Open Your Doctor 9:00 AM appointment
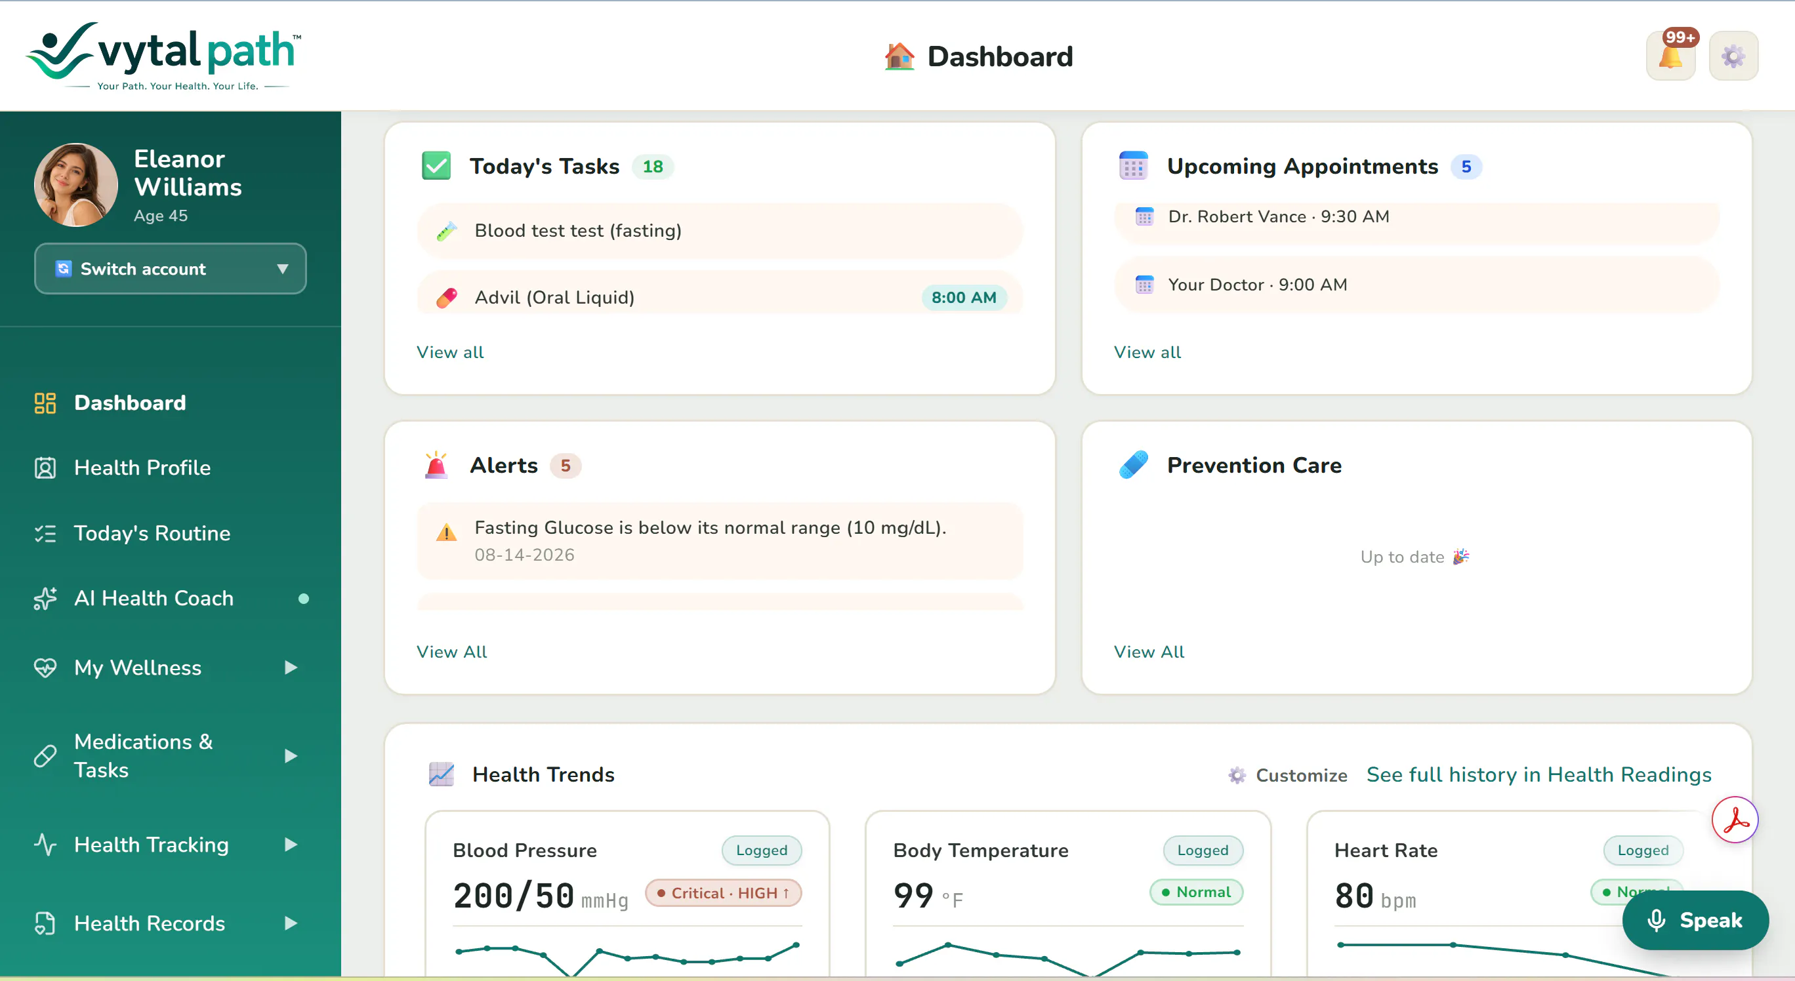 pyautogui.click(x=1416, y=284)
